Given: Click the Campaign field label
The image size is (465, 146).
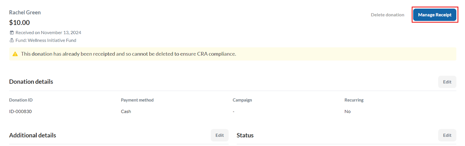Looking at the screenshot, I should tap(242, 100).
